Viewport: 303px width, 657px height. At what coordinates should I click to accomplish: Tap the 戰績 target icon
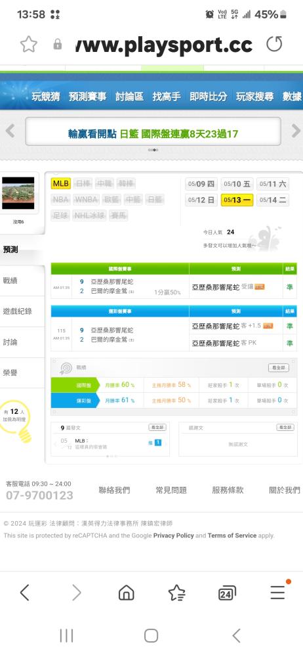tap(66, 368)
